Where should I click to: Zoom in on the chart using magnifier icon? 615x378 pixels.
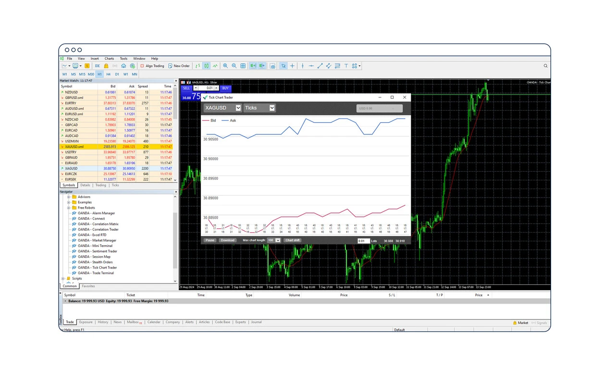[225, 66]
